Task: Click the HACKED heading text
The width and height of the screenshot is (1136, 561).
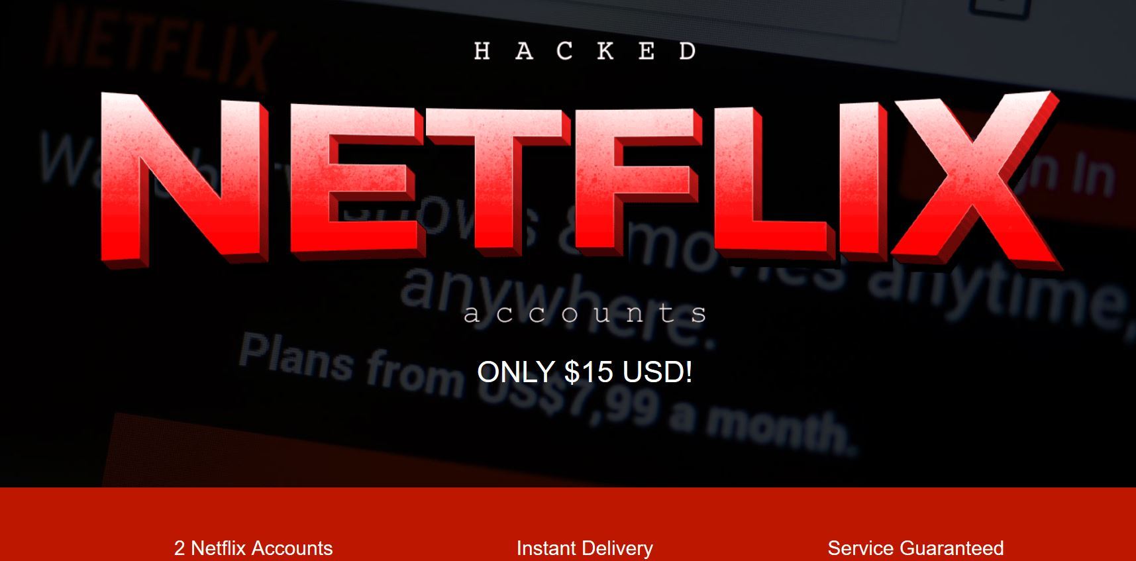Action: pyautogui.click(x=585, y=51)
